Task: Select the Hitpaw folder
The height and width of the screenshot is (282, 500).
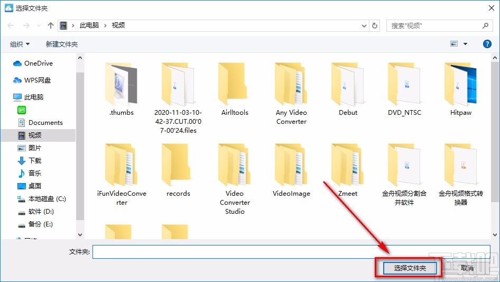Action: tap(461, 89)
